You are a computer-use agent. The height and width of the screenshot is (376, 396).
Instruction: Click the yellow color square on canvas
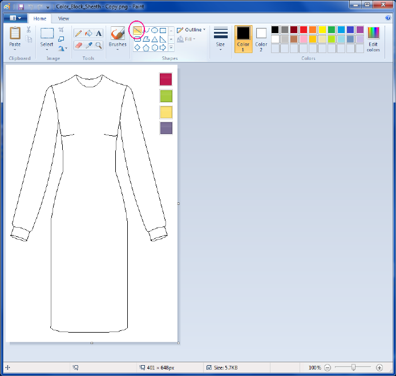click(166, 112)
